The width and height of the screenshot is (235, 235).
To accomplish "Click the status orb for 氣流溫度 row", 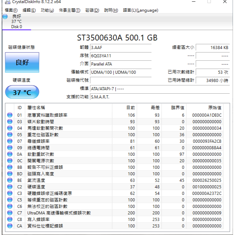I will [x=10, y=180].
